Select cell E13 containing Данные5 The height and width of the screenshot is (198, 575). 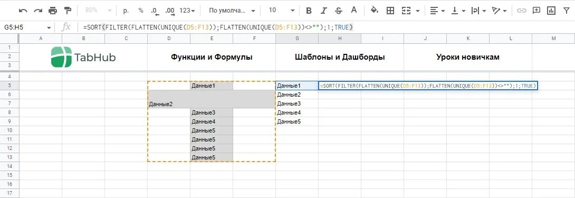coord(211,157)
